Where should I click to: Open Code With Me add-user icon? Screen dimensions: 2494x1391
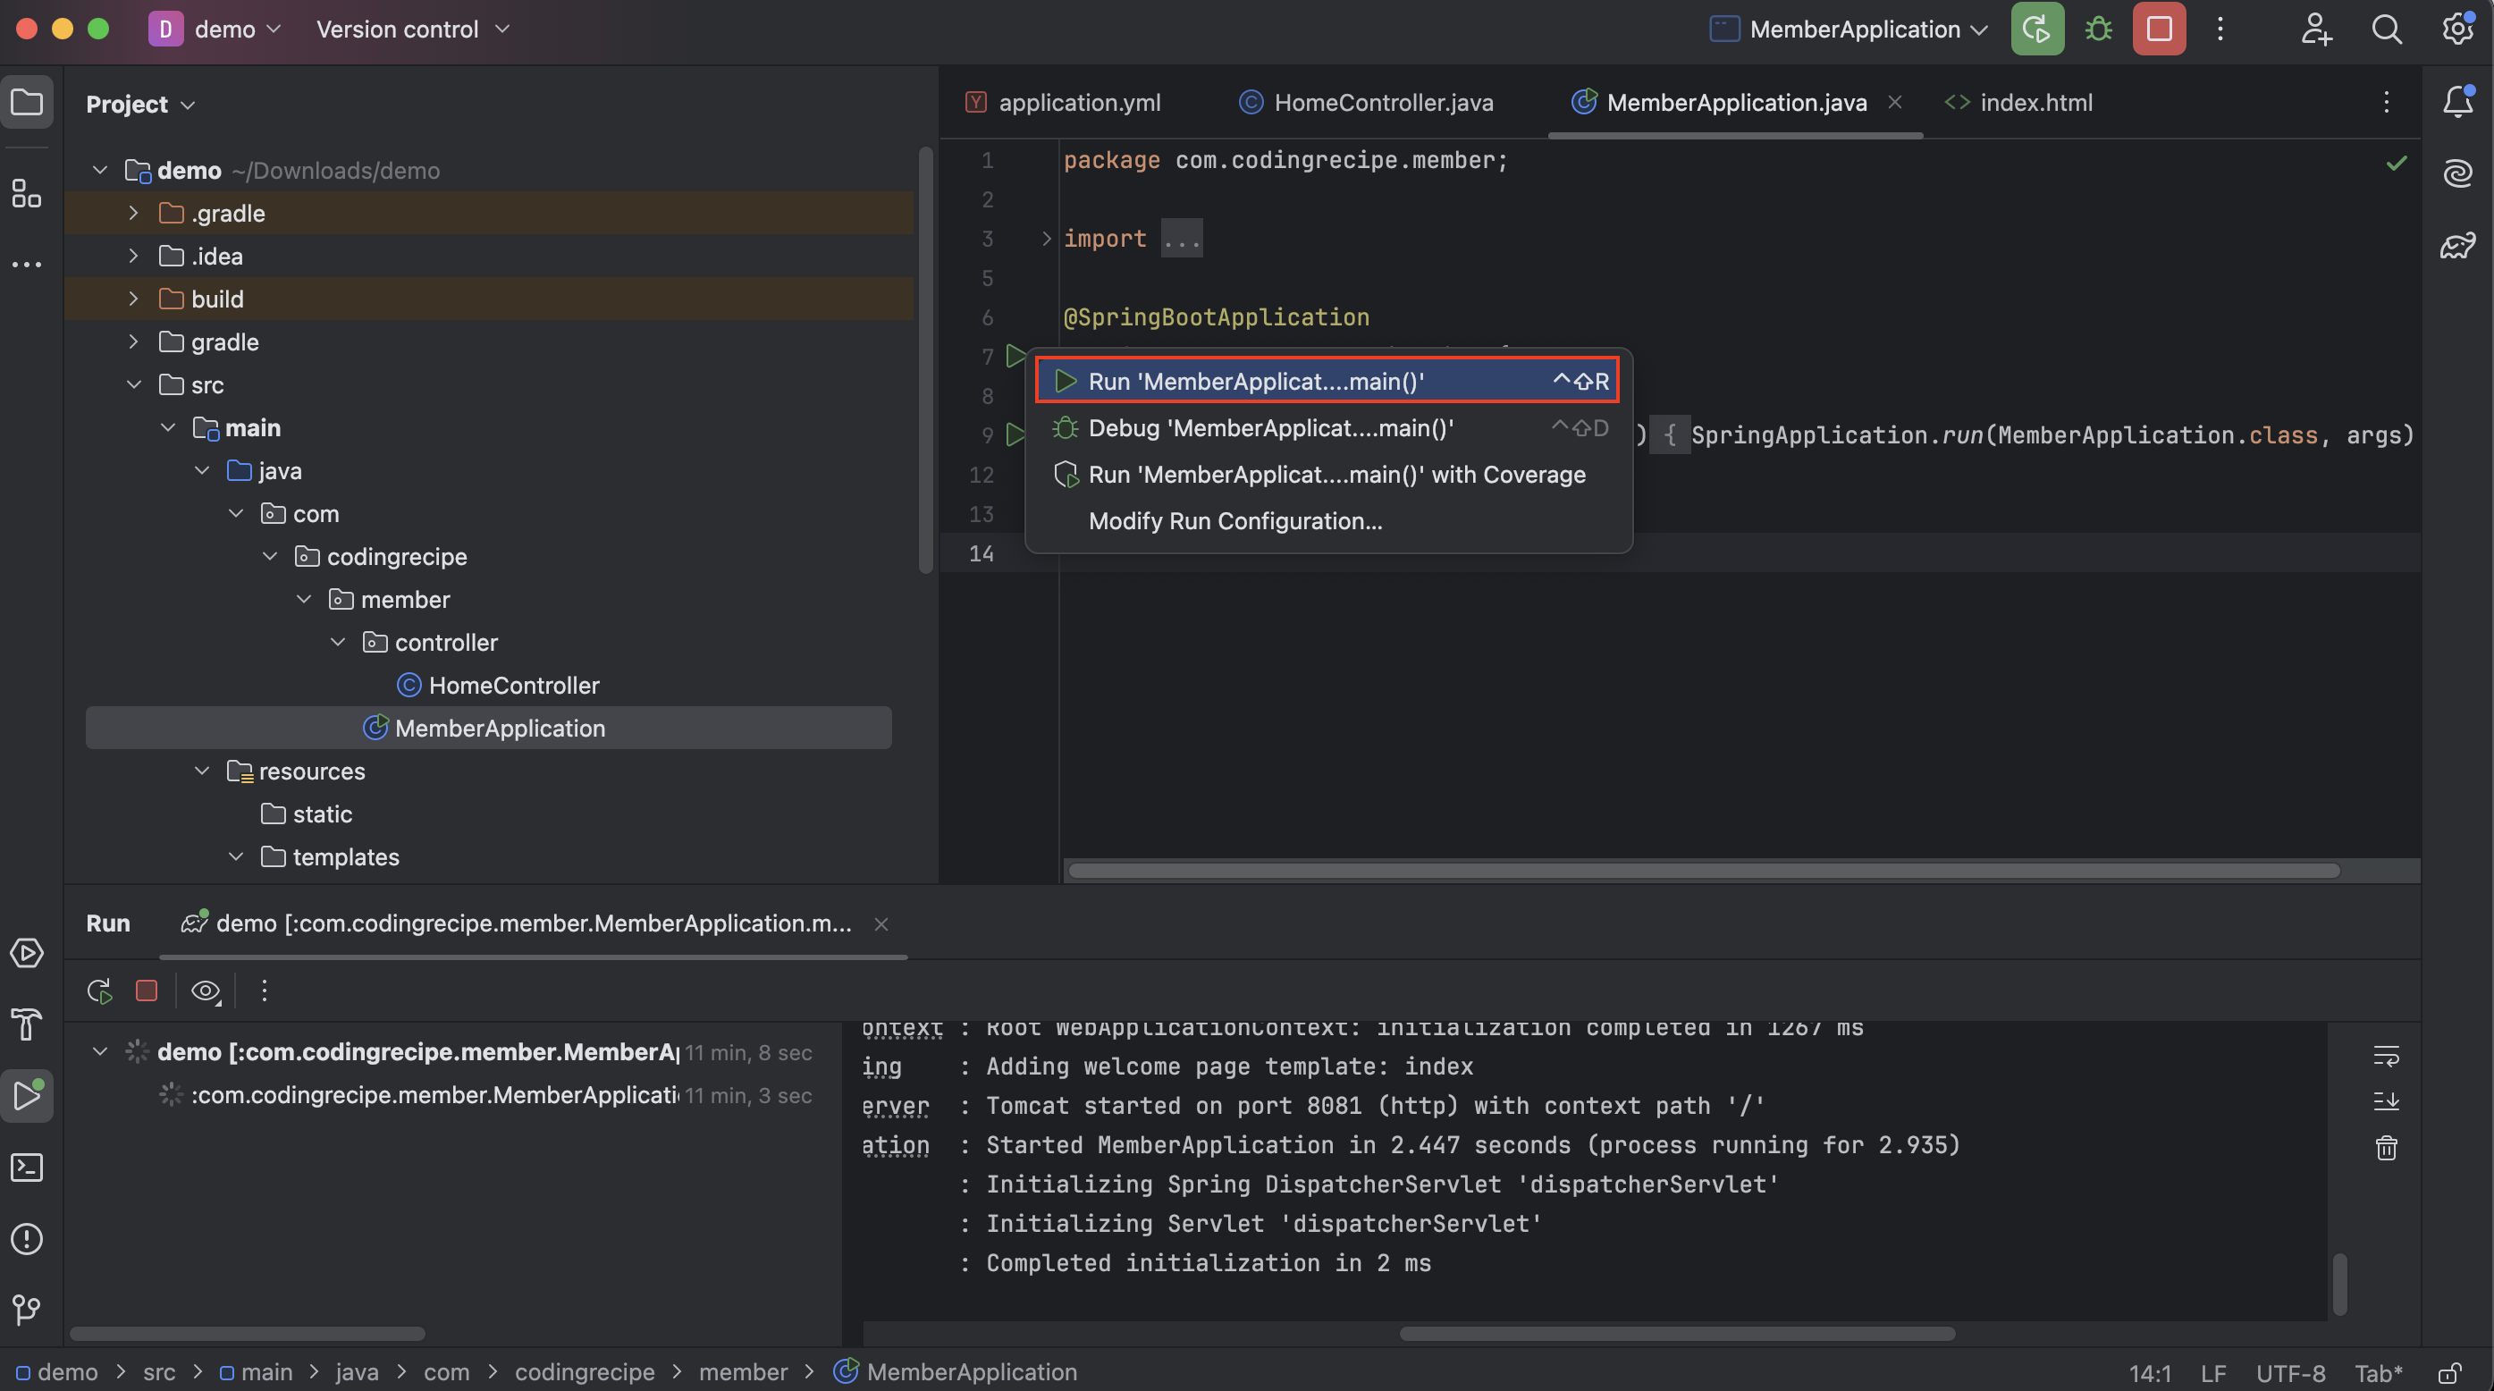pos(2316,29)
